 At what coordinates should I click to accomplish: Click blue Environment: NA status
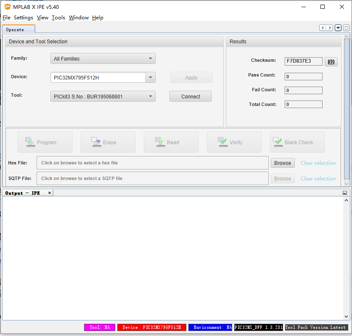coord(210,327)
